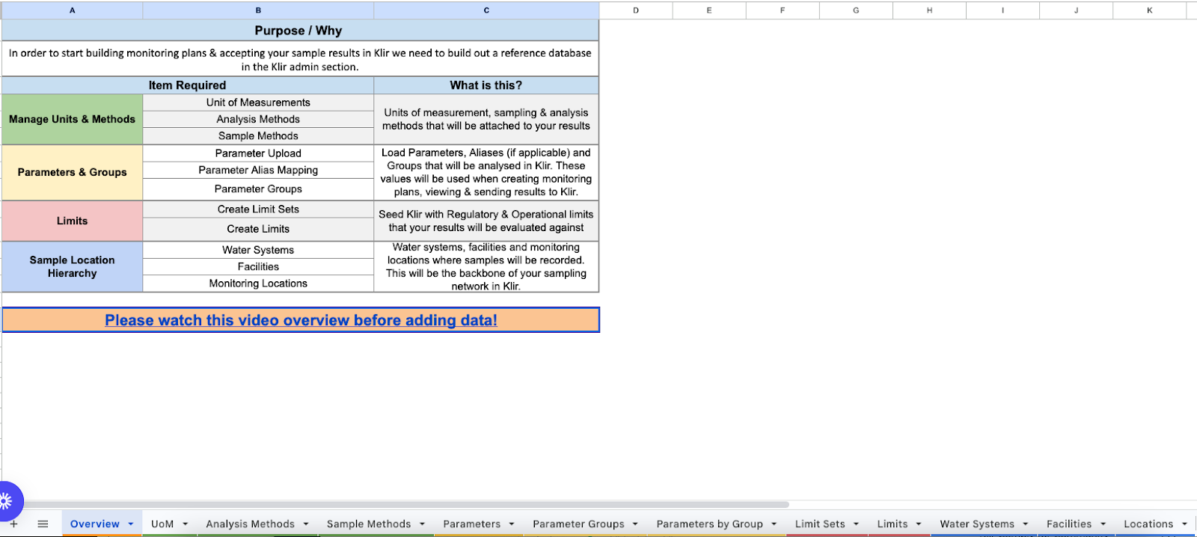Screen dimensions: 1197x537
Task: Select the 'What is this?' header cell
Action: tap(486, 85)
